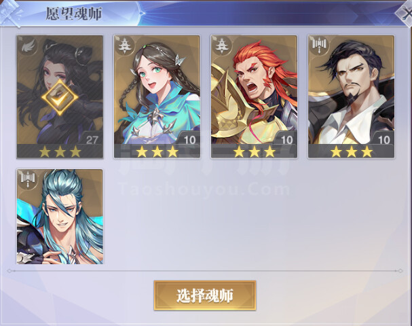Screen dimensions: 412x326
Task: Select the bearded man in white shirt
Action: [x=352, y=96]
